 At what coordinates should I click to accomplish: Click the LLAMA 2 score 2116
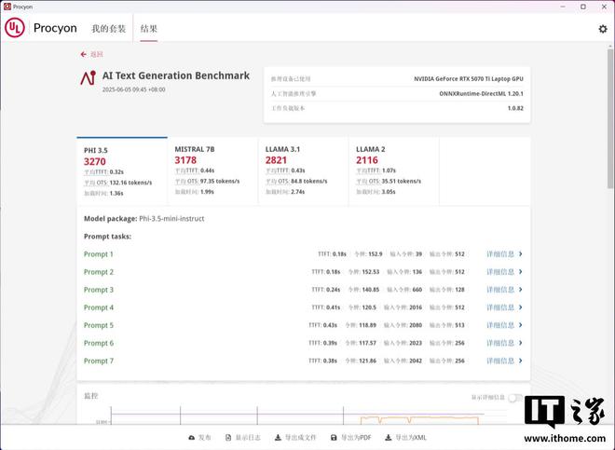pos(367,160)
